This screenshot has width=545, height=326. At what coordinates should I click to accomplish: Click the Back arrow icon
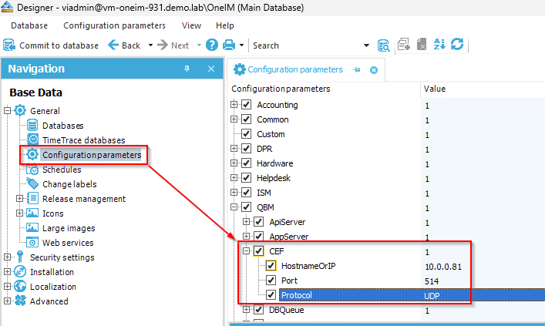click(x=113, y=45)
